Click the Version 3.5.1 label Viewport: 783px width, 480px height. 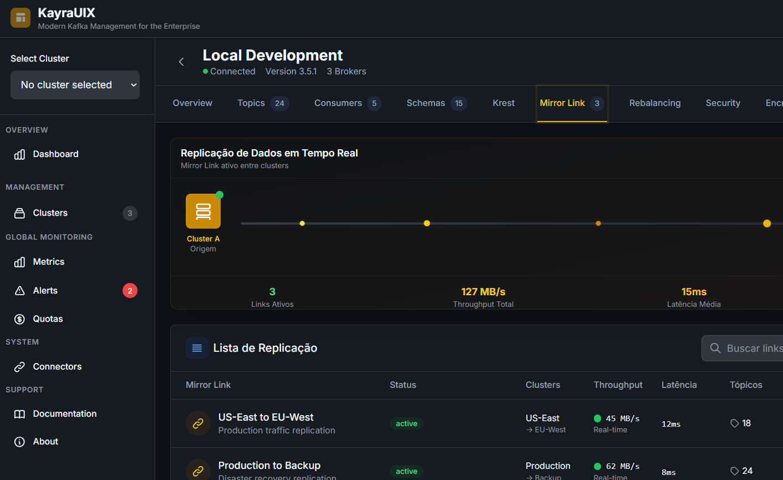click(x=291, y=72)
